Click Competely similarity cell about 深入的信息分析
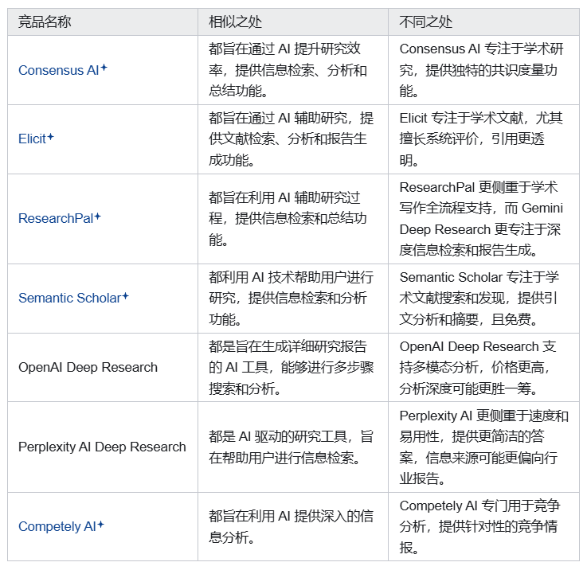Viewport: 587px width, 570px height. pyautogui.click(x=293, y=526)
